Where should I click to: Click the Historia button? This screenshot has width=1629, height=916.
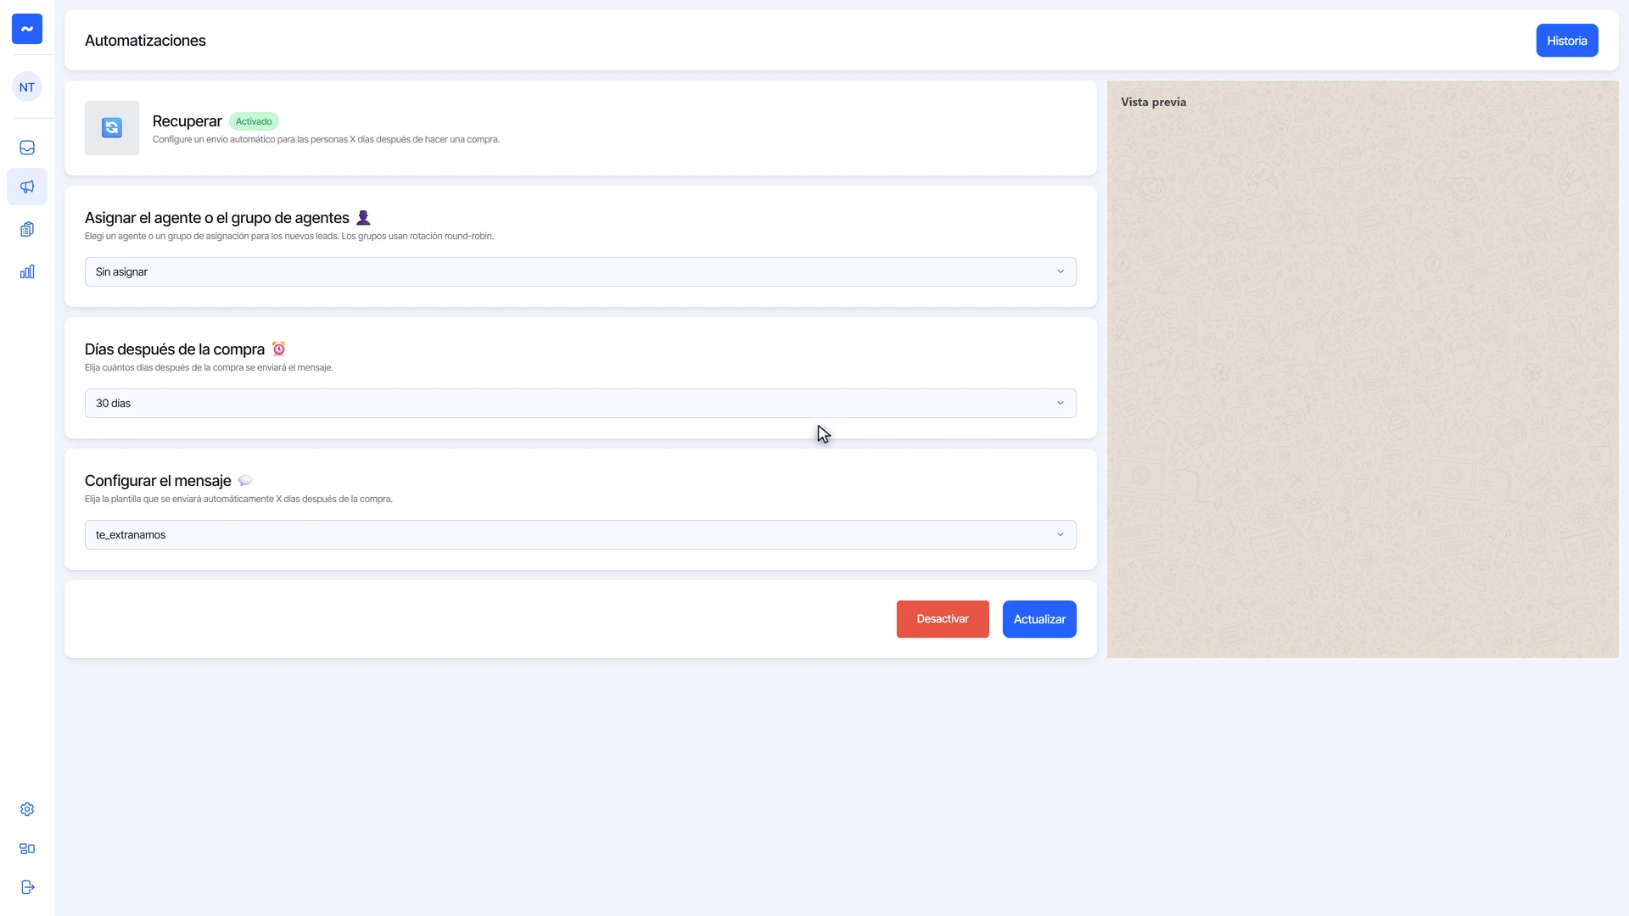pyautogui.click(x=1567, y=41)
